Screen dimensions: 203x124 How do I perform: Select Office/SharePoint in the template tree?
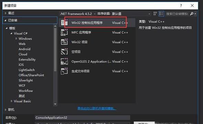pos(31,75)
